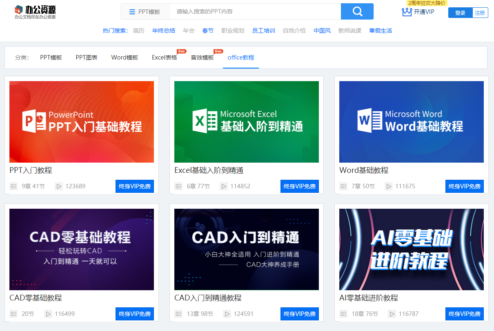Click the PPT入门教程 course title
This screenshot has width=494, height=331.
coord(31,170)
